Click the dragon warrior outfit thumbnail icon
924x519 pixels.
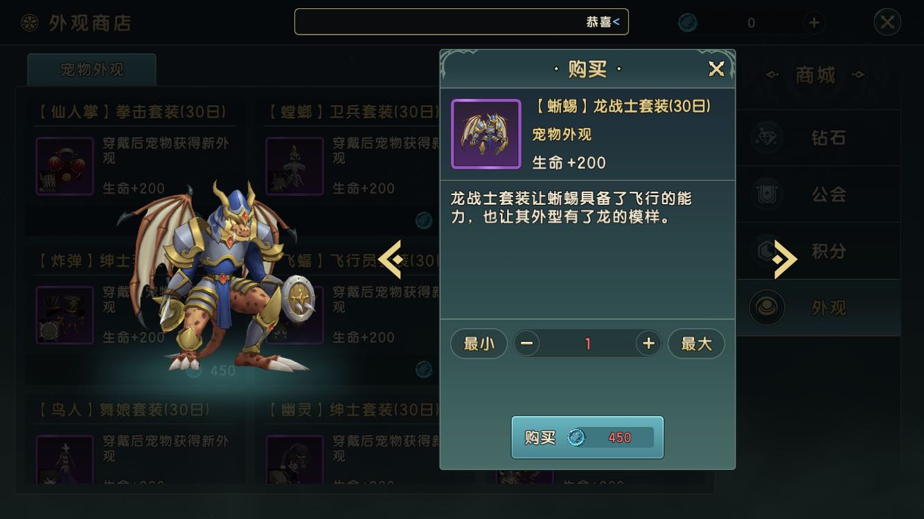tap(486, 134)
